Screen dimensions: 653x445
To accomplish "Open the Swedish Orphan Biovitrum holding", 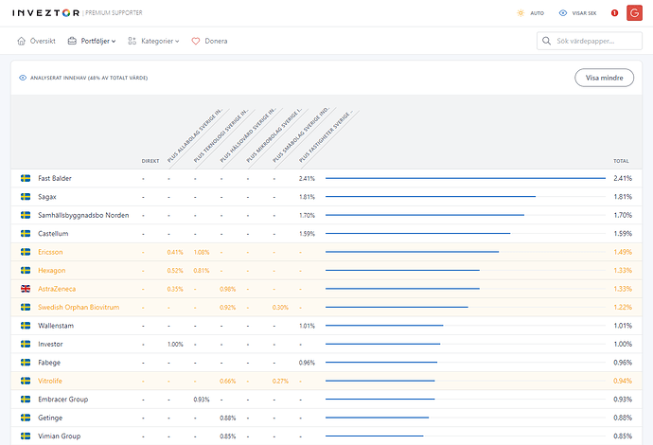I will [79, 307].
